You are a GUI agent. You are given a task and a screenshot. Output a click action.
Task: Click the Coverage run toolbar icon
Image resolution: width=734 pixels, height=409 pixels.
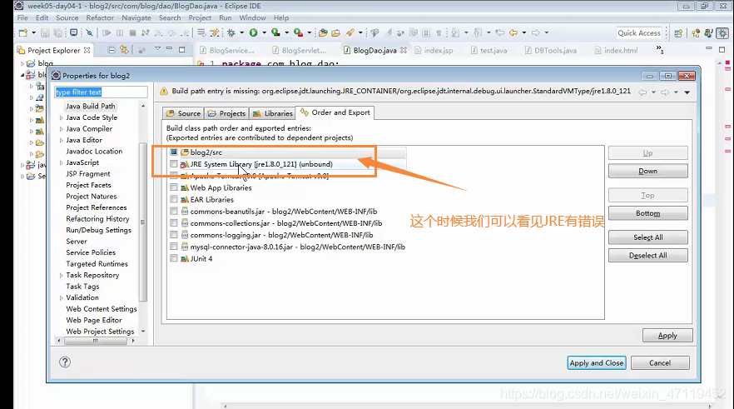(x=275, y=32)
